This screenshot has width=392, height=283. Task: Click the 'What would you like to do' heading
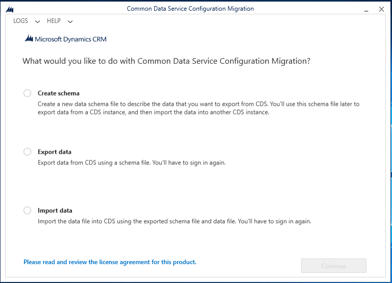click(166, 61)
